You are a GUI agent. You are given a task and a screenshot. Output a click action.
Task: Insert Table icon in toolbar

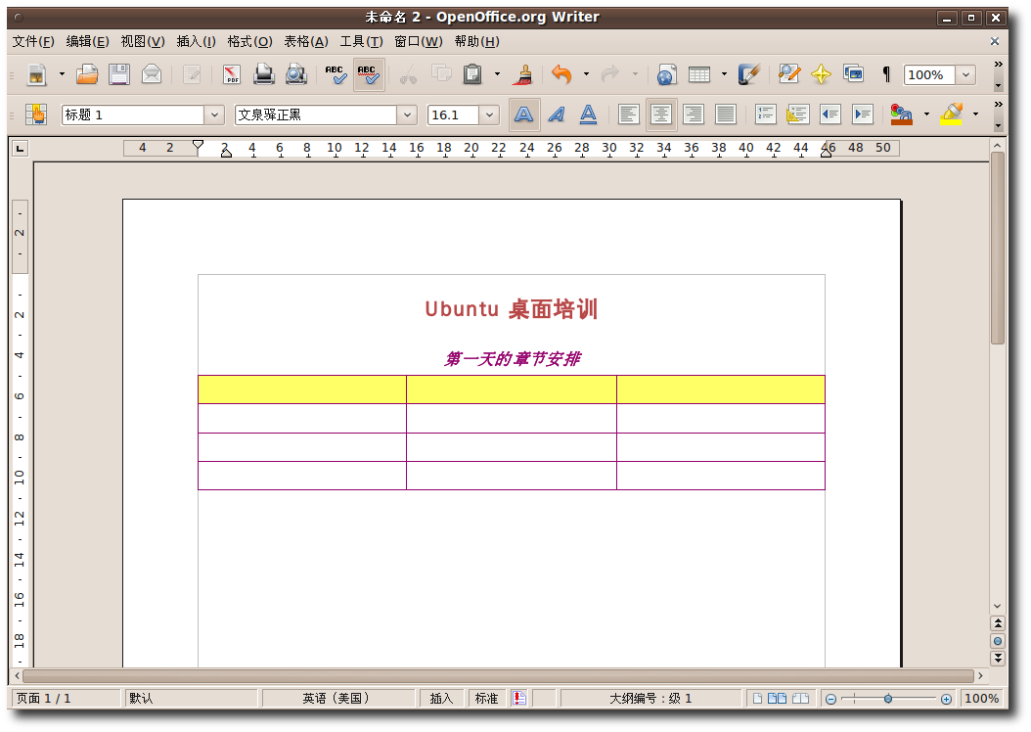click(699, 75)
